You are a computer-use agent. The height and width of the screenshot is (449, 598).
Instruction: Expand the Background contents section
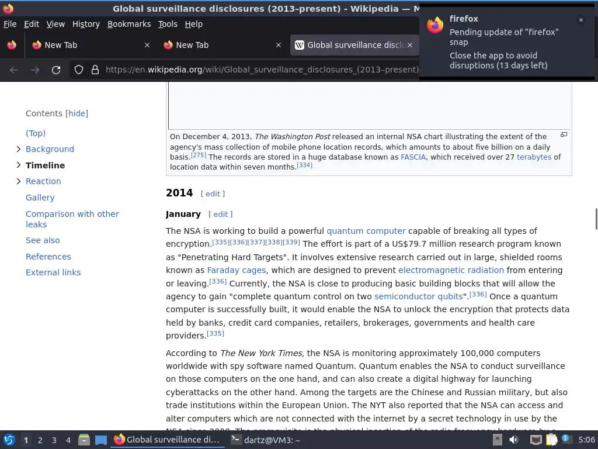coord(18,149)
